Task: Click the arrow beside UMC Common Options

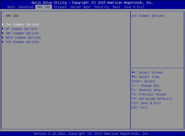Action: [3, 33]
